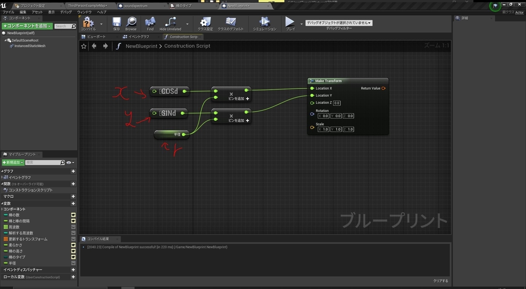
Task: Toggle eye visibility for 更新するトランスフォーム variable
Action: point(73,239)
